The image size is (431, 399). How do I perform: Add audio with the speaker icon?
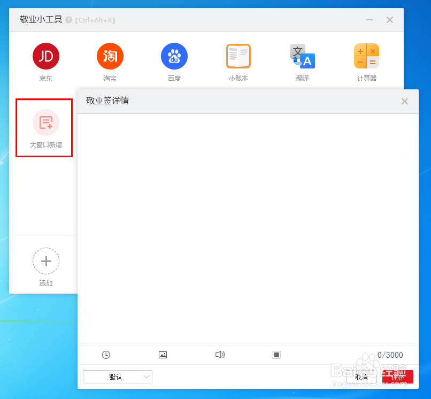pos(220,355)
